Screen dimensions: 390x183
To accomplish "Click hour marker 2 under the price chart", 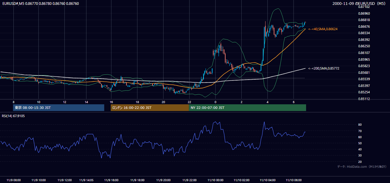I will point(241,102).
